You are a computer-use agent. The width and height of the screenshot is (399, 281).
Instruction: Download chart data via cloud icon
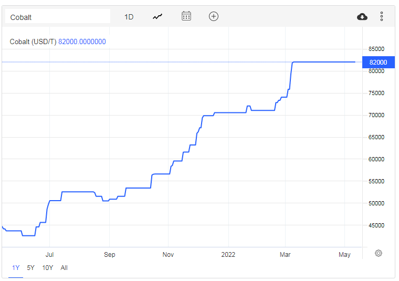(362, 17)
